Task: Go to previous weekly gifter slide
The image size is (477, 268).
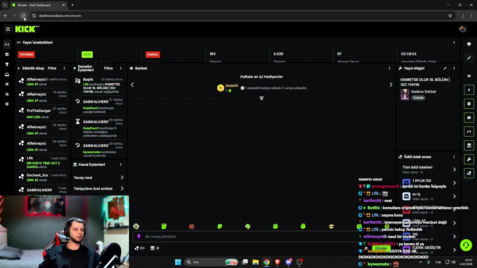Action: click(x=132, y=84)
